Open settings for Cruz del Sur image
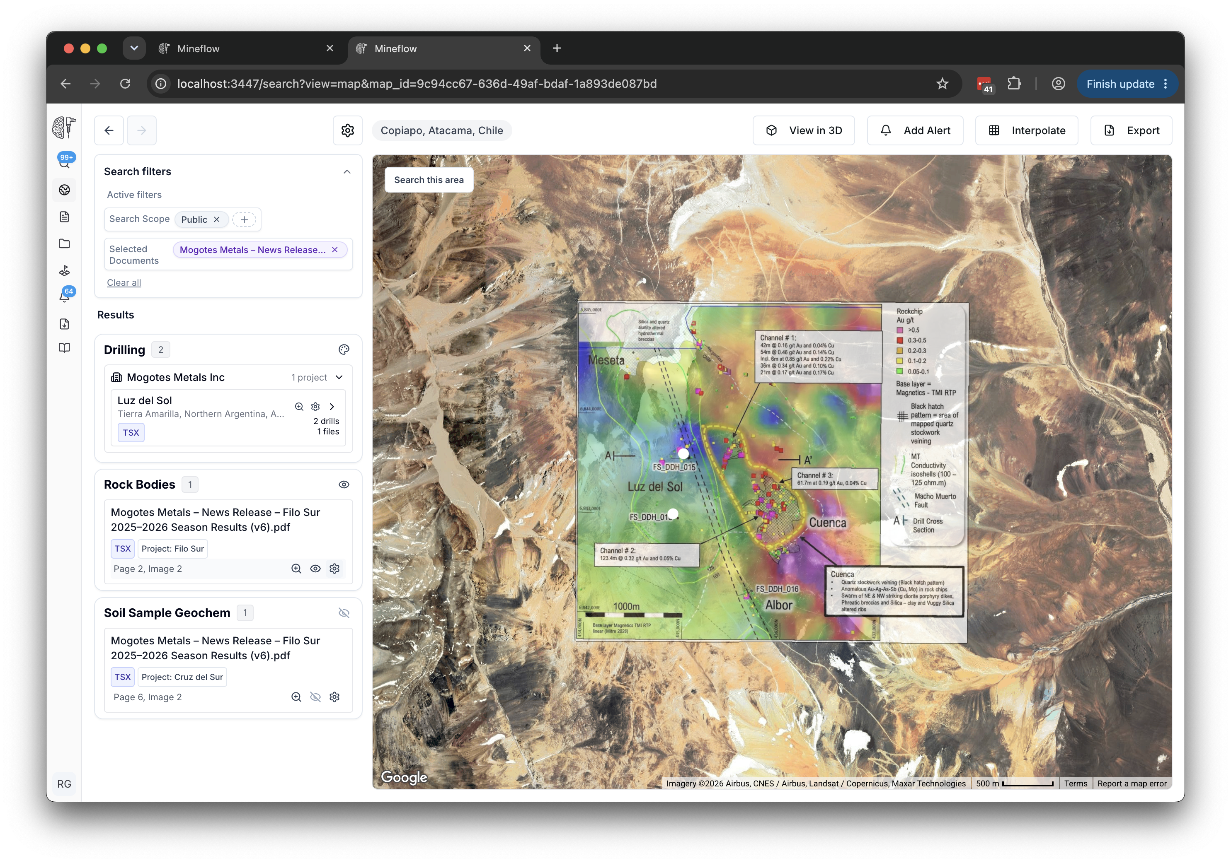 (x=334, y=697)
